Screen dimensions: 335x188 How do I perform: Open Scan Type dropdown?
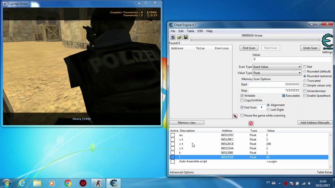pos(277,67)
